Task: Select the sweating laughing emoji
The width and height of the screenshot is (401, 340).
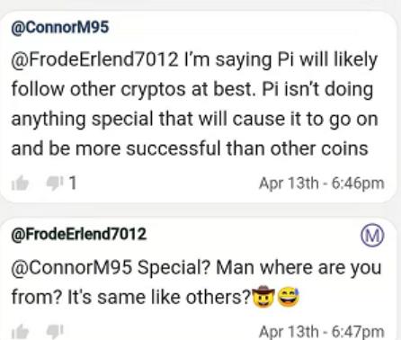Action: tap(289, 297)
